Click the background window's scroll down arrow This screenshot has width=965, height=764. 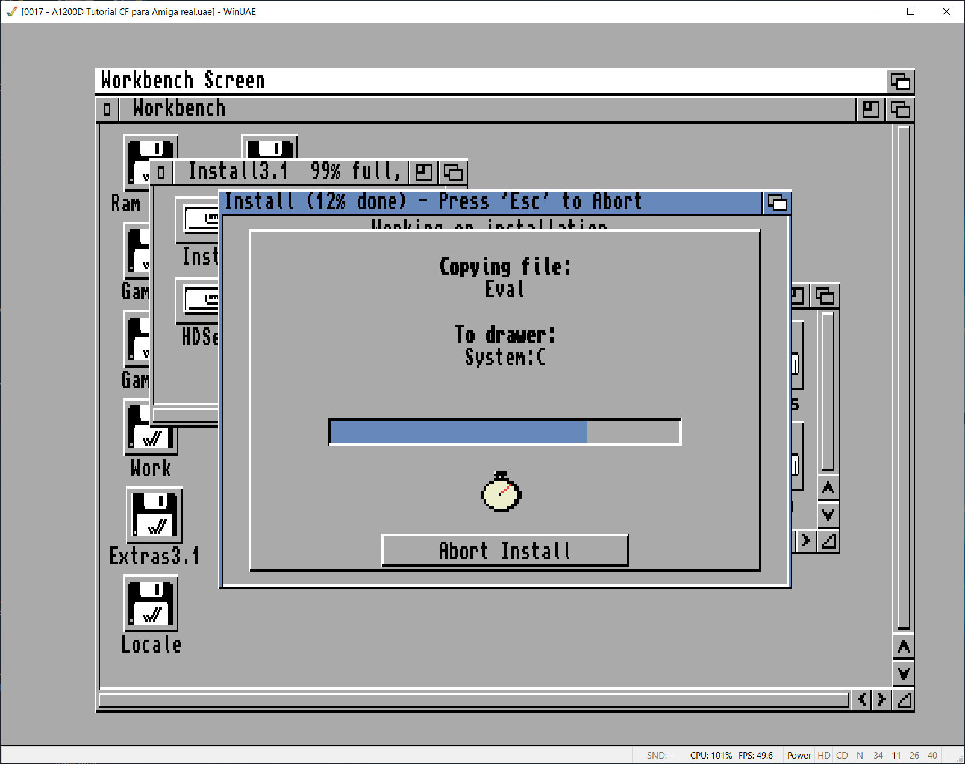tap(828, 514)
